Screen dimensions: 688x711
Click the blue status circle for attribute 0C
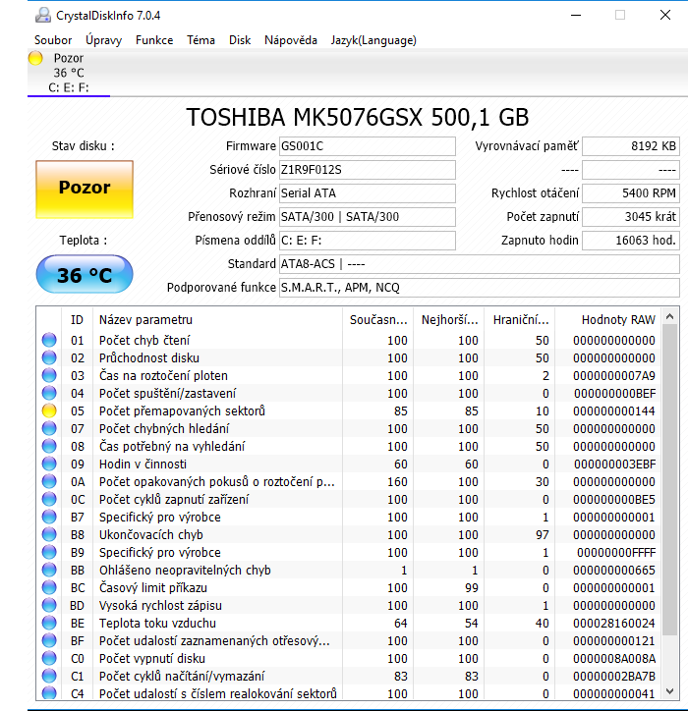[49, 499]
